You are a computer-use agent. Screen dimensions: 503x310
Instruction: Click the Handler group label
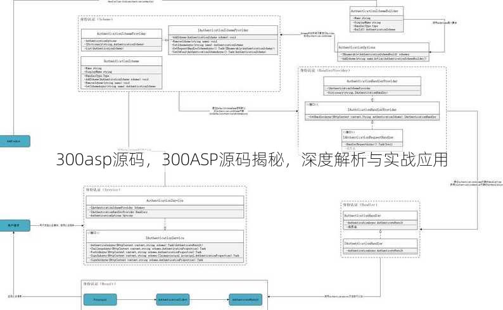click(360, 204)
